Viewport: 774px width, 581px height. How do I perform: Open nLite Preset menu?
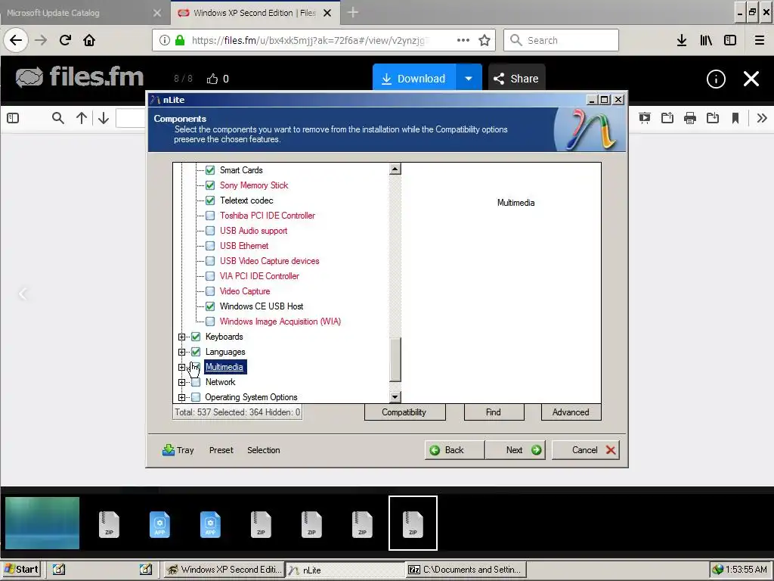pyautogui.click(x=221, y=450)
